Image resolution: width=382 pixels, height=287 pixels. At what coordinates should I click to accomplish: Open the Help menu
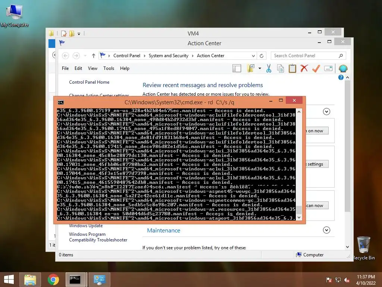[125, 68]
